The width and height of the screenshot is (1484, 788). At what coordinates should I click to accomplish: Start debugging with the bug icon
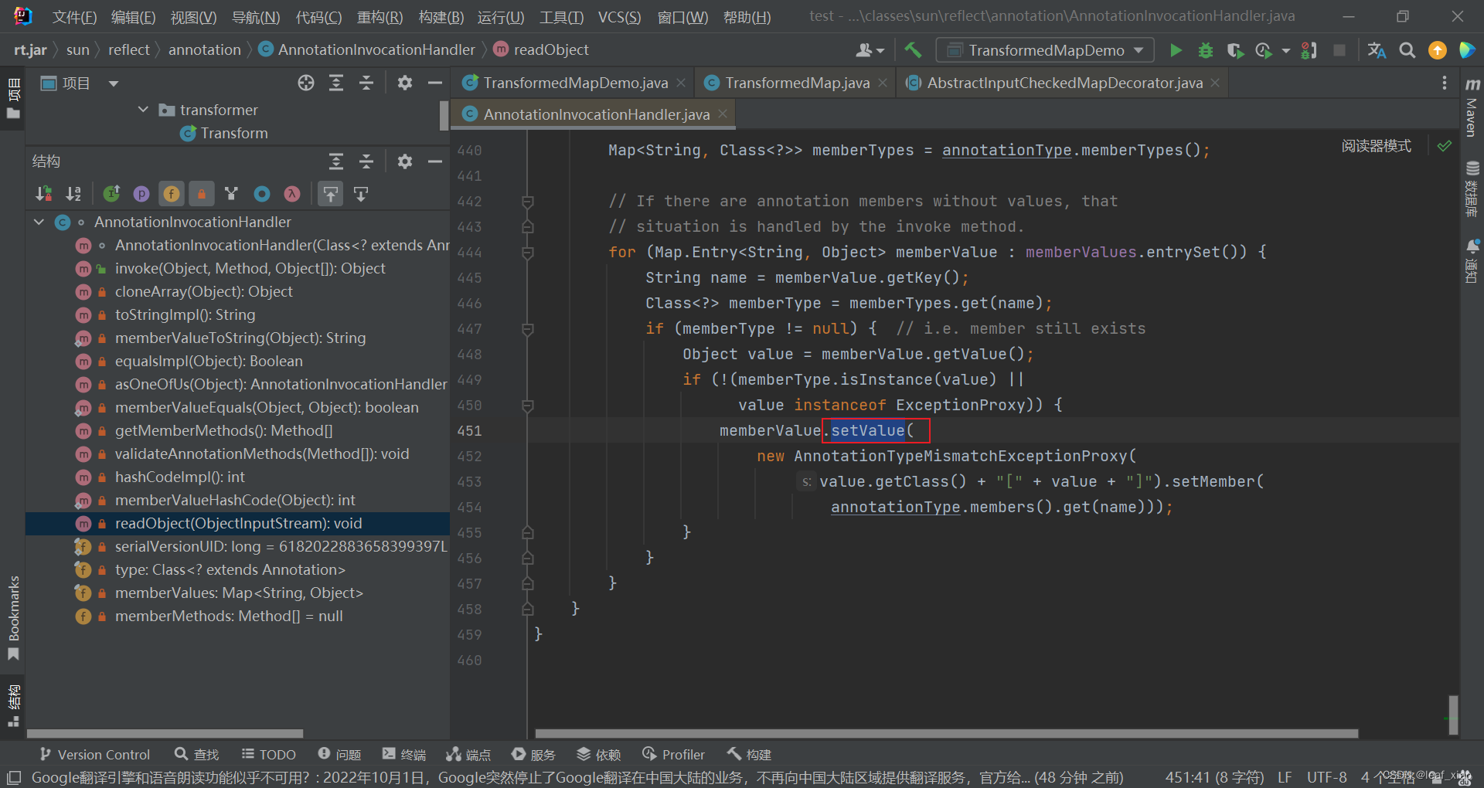(x=1205, y=50)
